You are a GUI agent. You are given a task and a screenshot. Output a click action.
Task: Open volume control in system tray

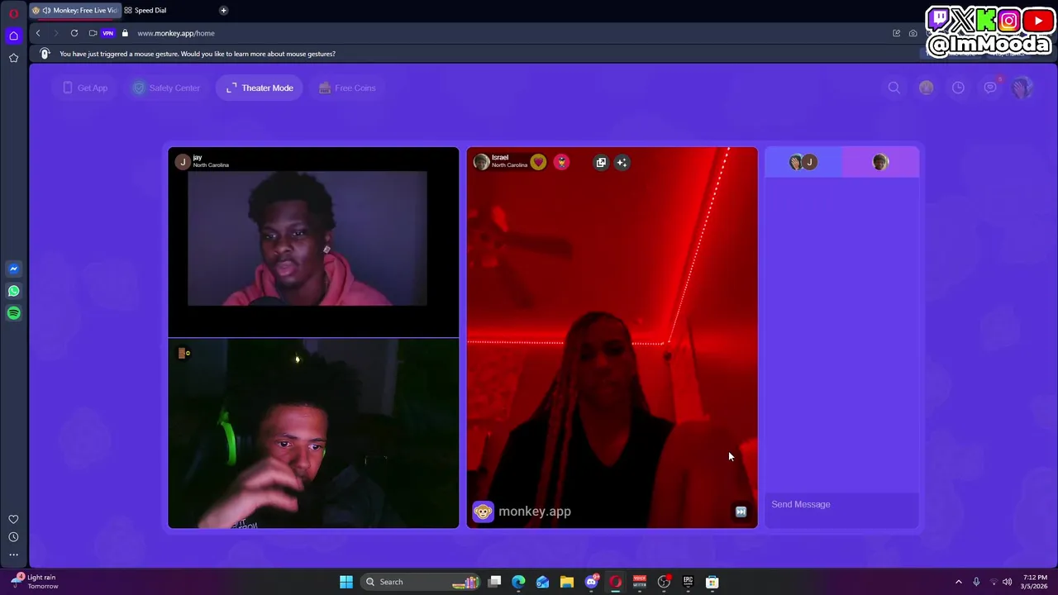pyautogui.click(x=1007, y=582)
